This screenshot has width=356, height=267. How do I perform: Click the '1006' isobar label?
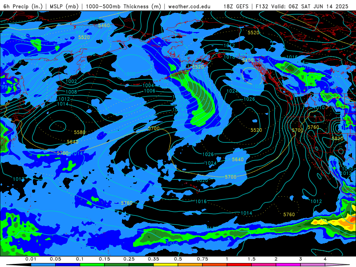tap(150, 91)
